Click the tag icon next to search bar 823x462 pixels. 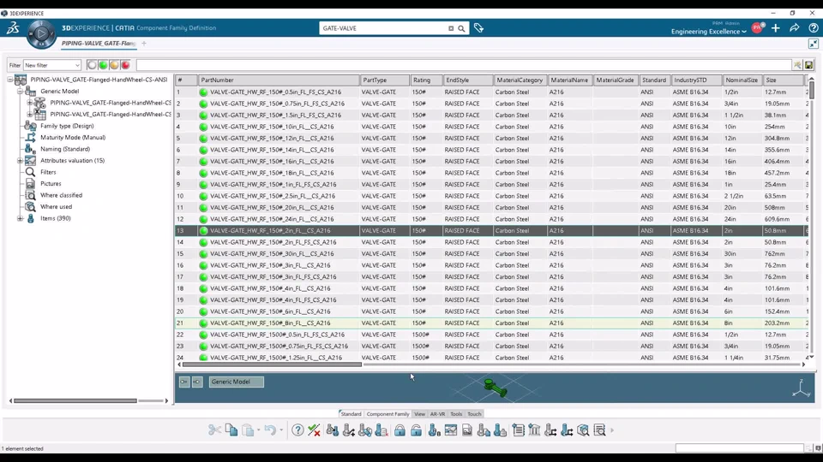[x=478, y=28]
